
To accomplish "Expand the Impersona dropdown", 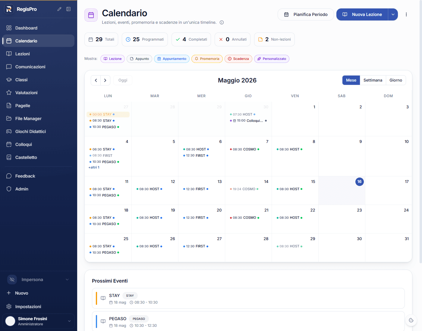I will 67,280.
